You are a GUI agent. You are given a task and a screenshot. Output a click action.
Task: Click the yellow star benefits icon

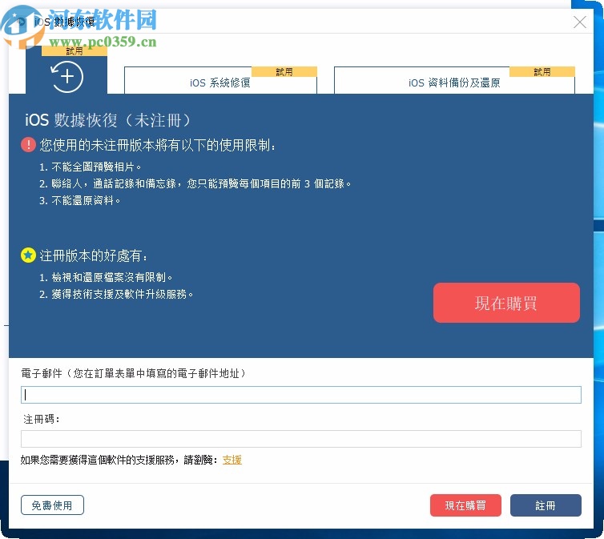[x=28, y=255]
